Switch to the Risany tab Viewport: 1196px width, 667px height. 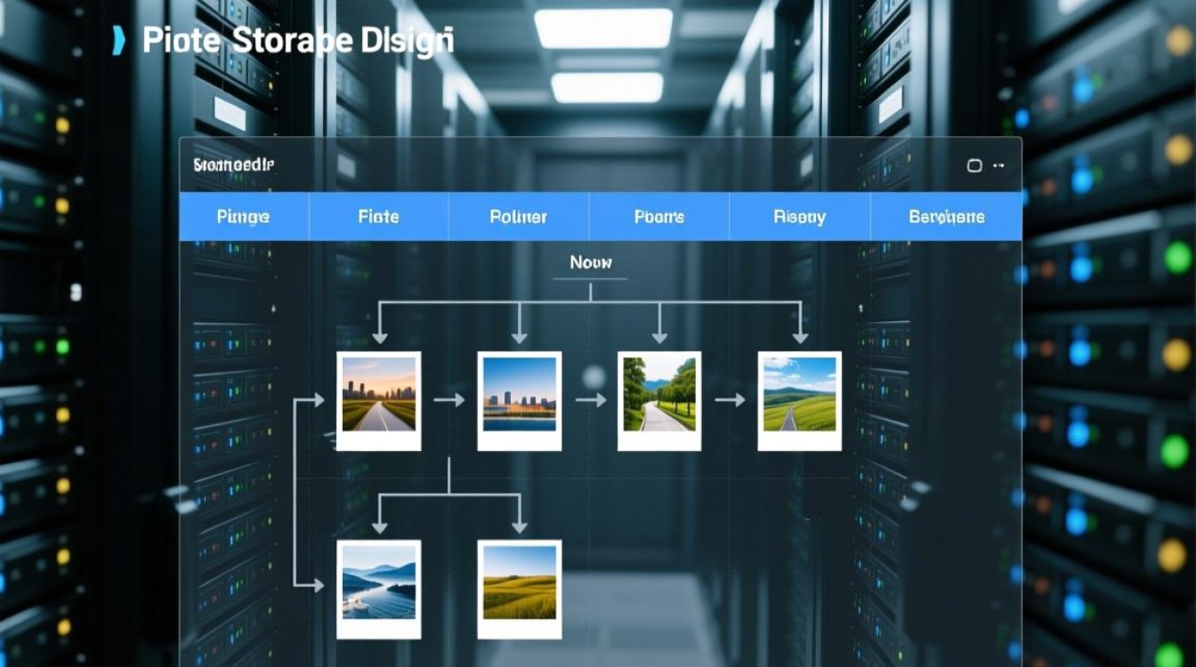pyautogui.click(x=799, y=216)
